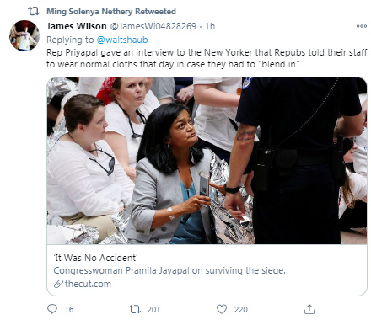Open the @waltshaub mention link
This screenshot has height=320, width=371.
[x=122, y=40]
